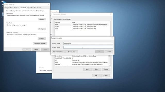Close the Environment Variables window
The height and width of the screenshot is (92, 165).
pos(111,14)
